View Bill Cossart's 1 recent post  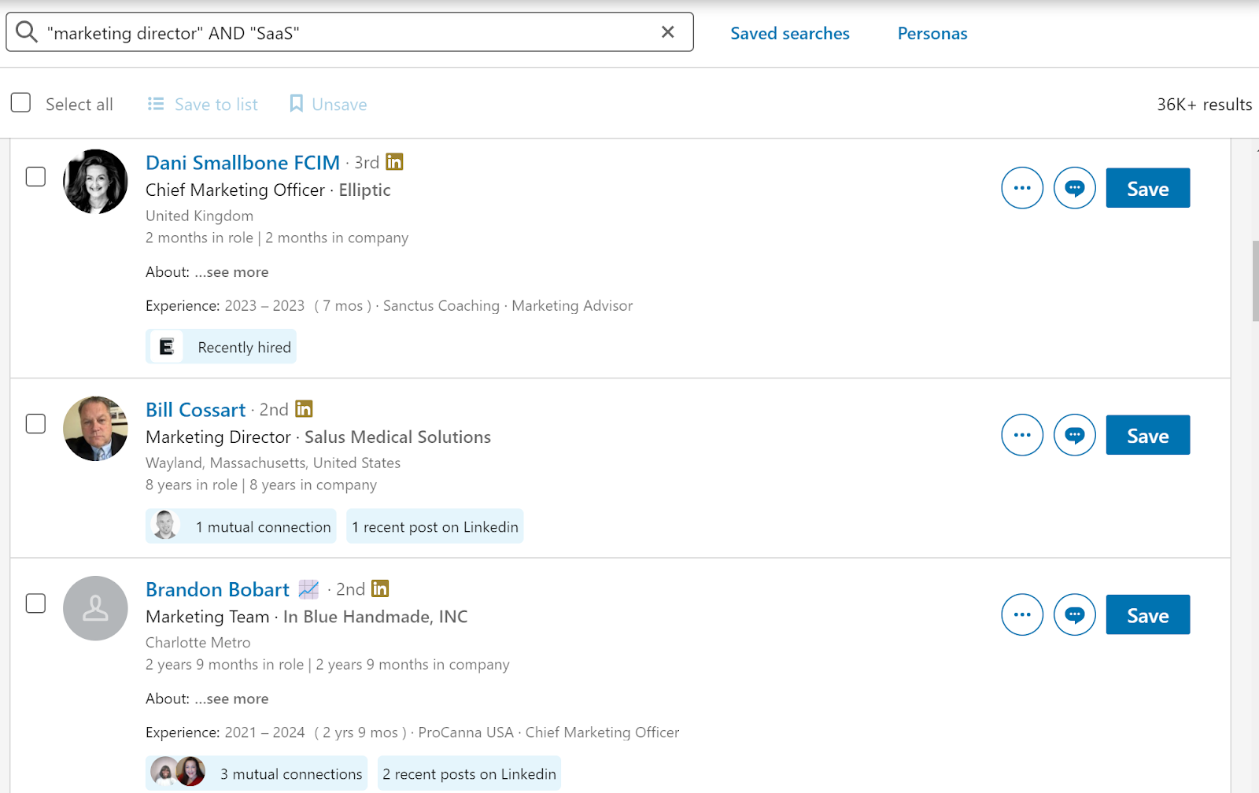point(435,526)
